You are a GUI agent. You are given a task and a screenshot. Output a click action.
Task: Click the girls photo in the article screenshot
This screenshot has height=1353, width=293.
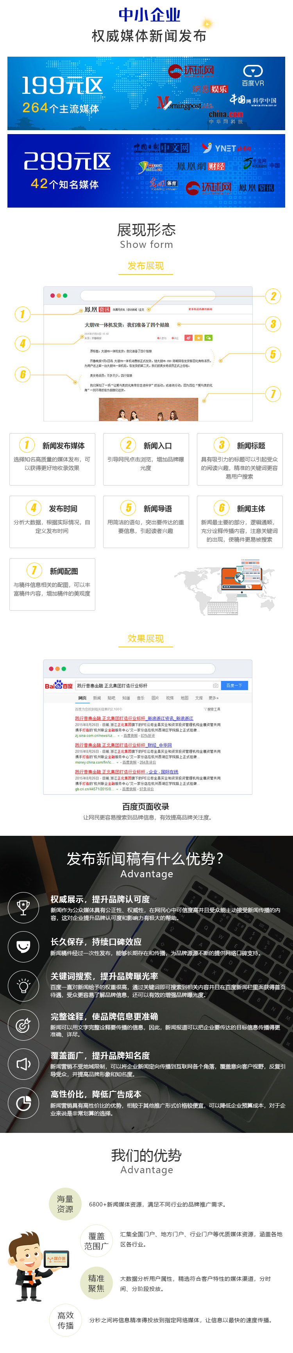click(x=148, y=409)
